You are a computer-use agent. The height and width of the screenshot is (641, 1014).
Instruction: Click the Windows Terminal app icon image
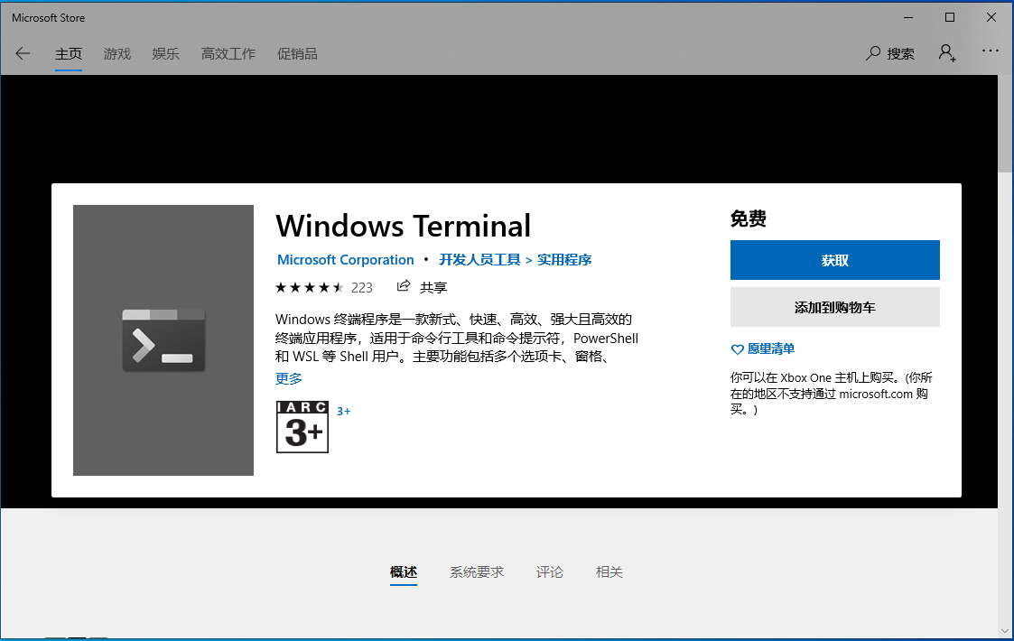click(x=163, y=340)
